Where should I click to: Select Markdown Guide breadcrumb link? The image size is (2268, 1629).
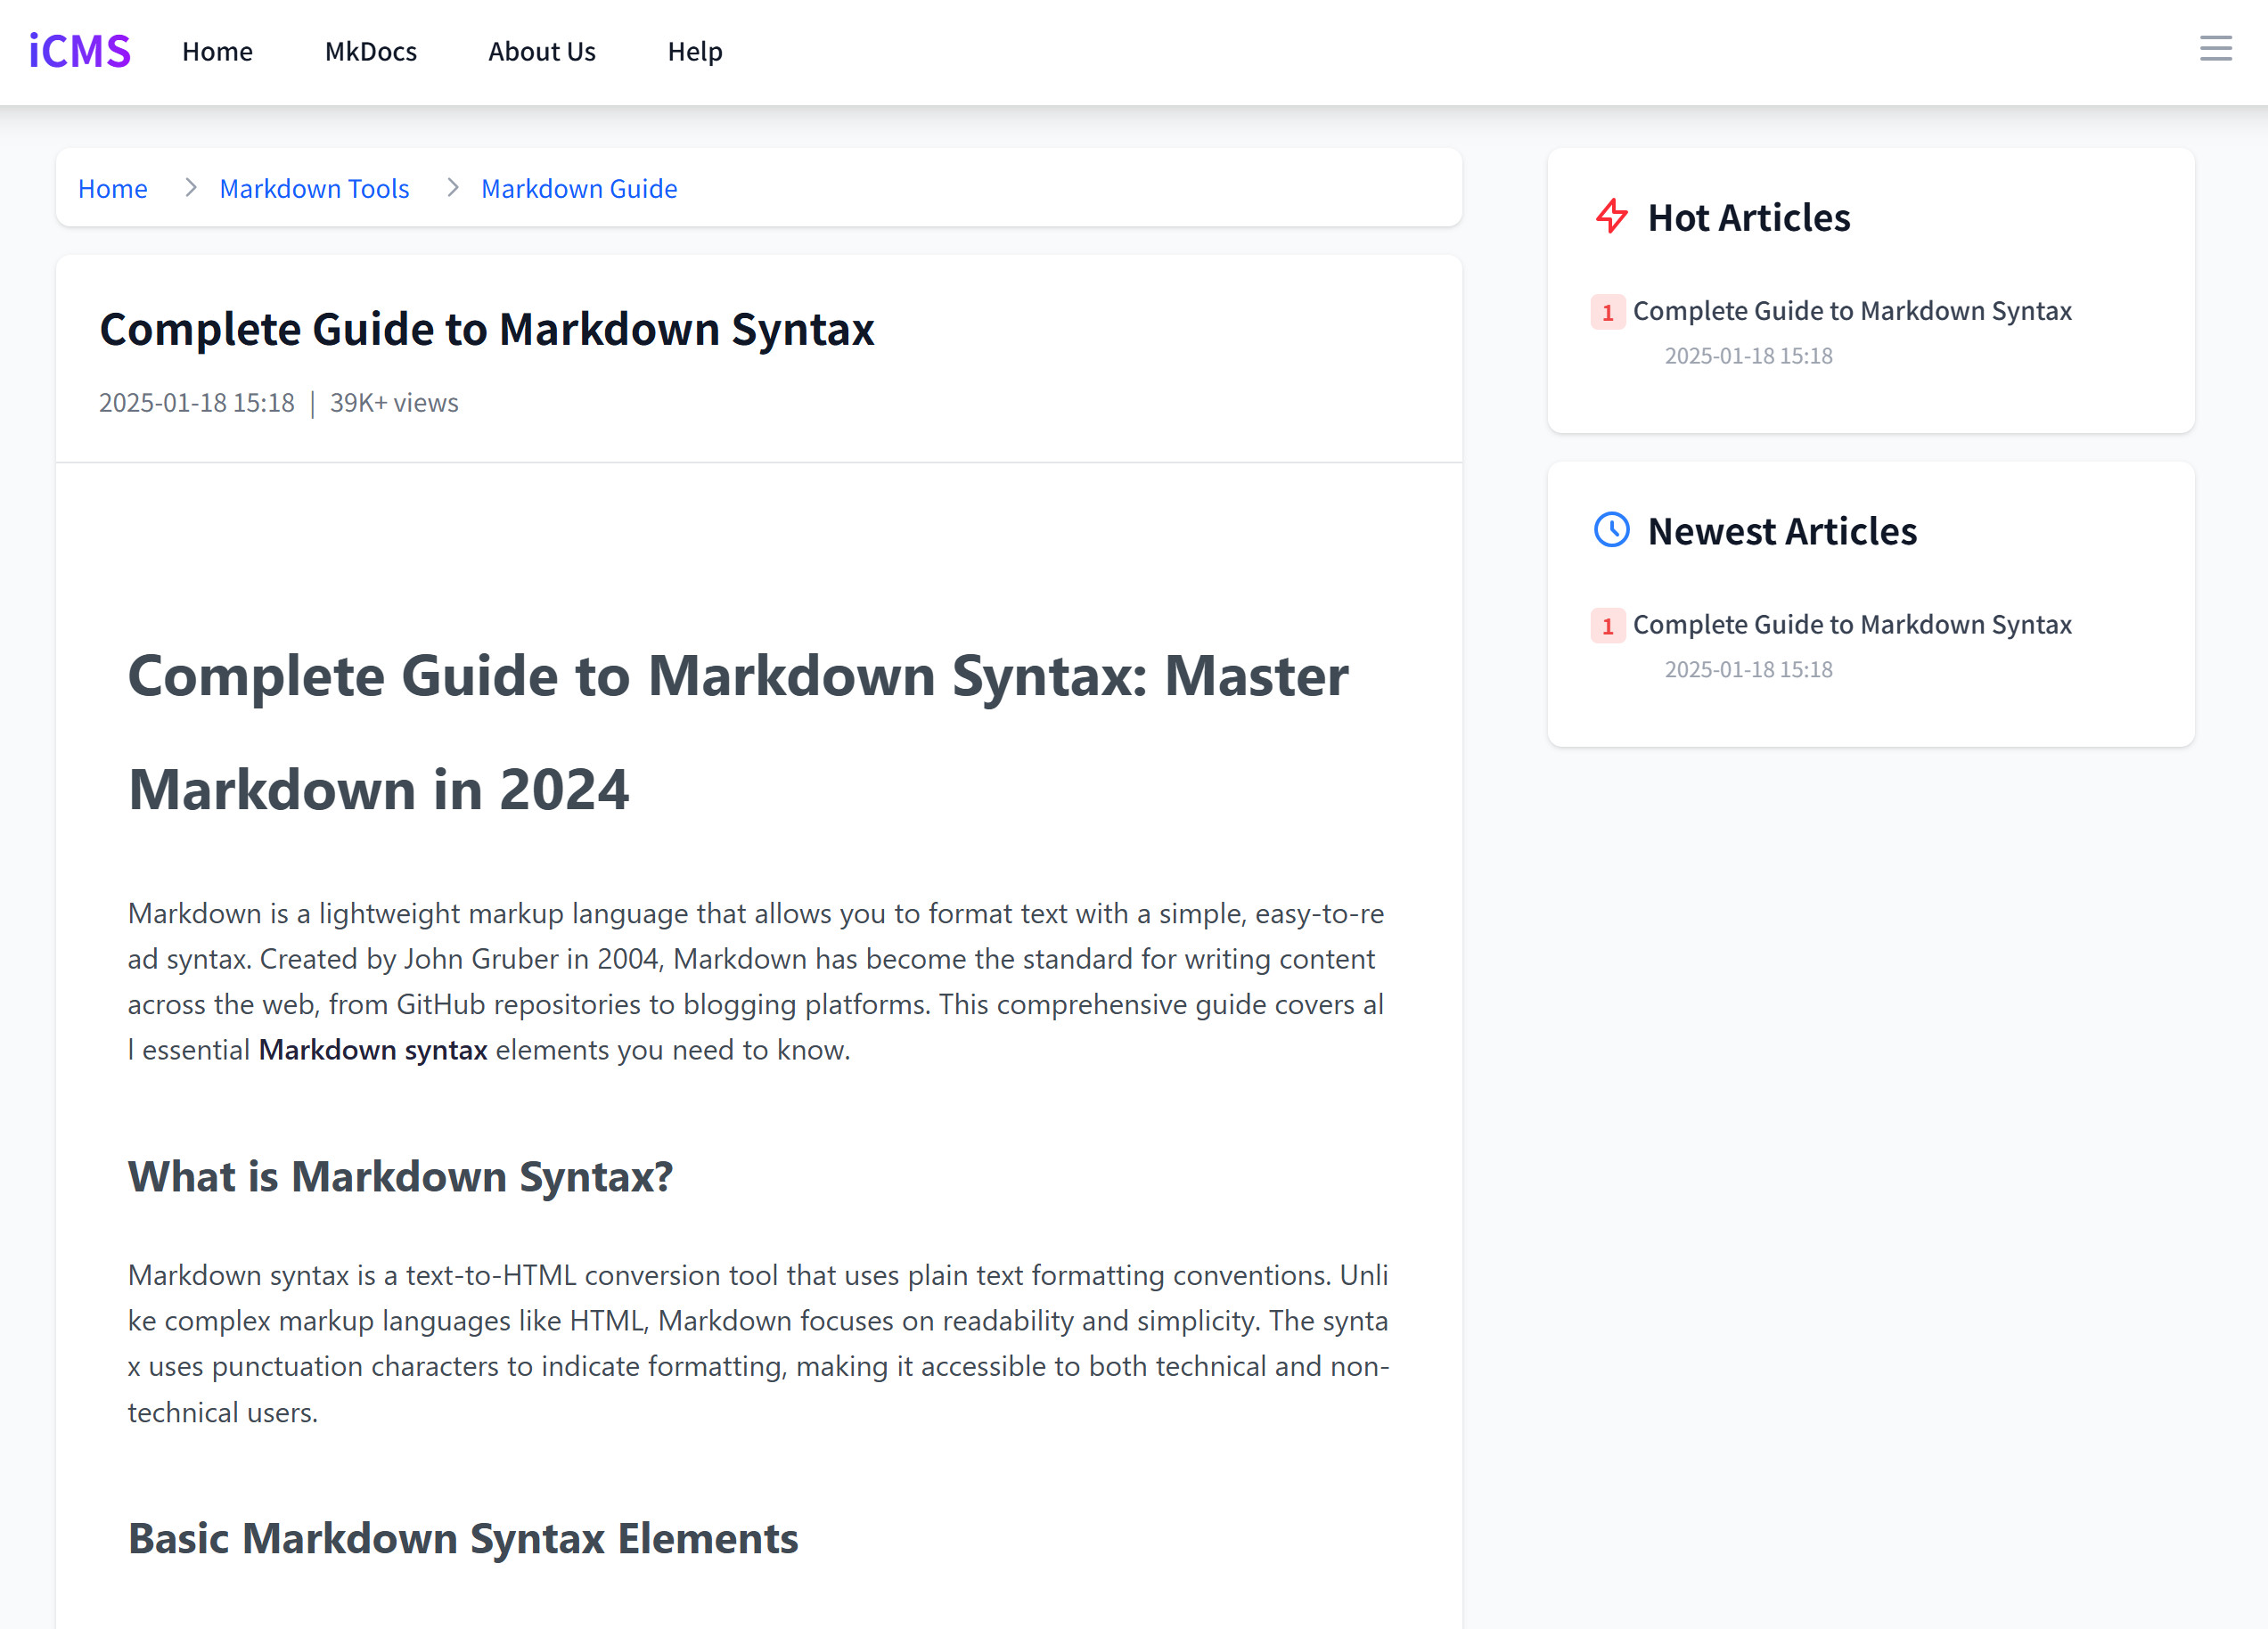pos(578,188)
